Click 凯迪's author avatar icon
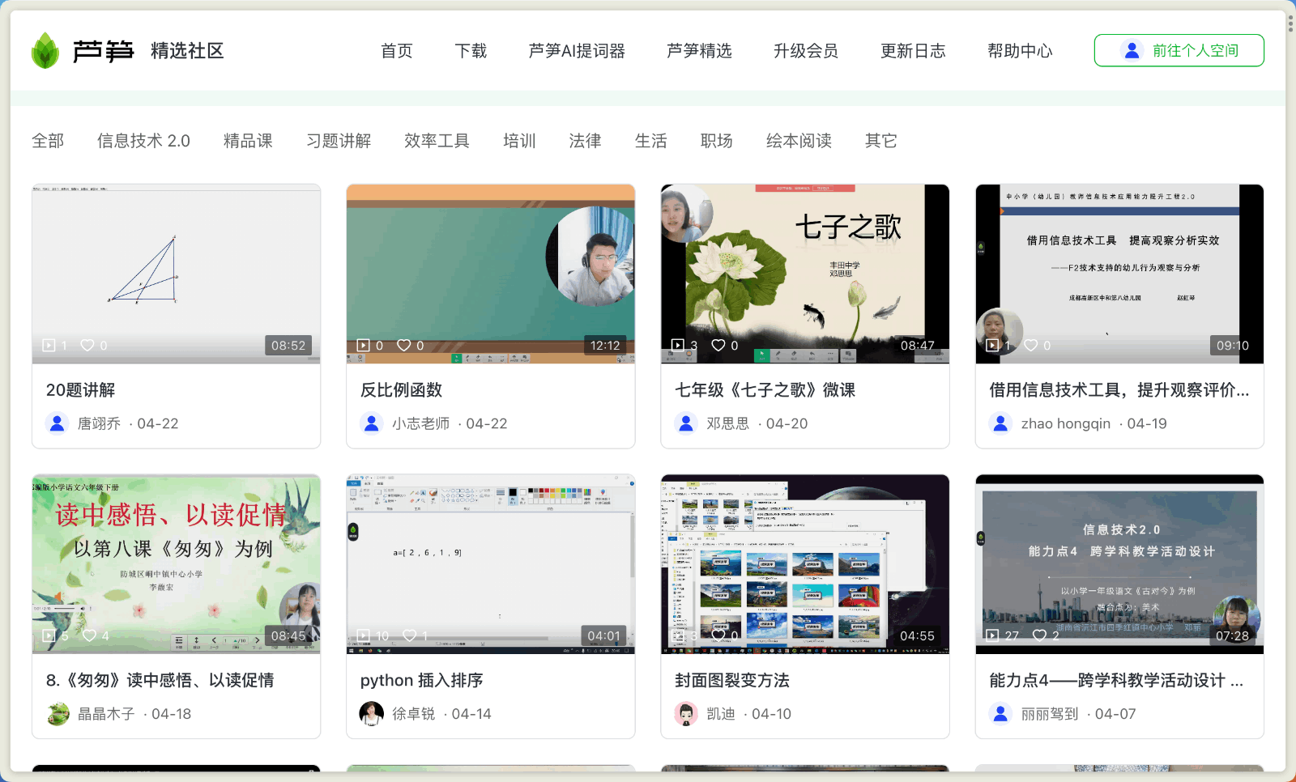Viewport: 1296px width, 782px height. point(686,713)
